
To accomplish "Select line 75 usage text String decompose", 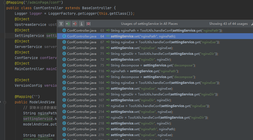I will pyautogui.click(x=153, y=65).
